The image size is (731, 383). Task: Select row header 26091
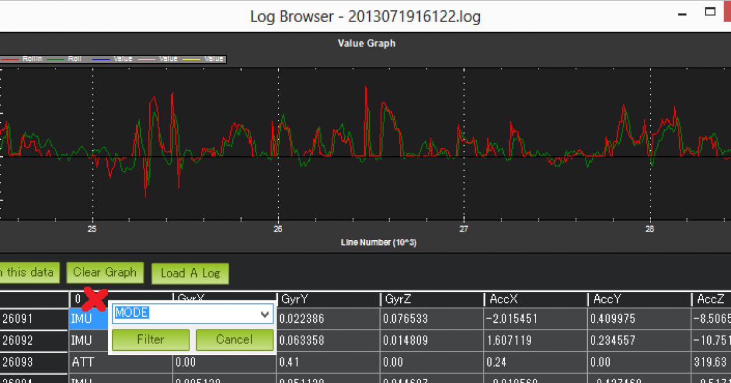(x=34, y=319)
